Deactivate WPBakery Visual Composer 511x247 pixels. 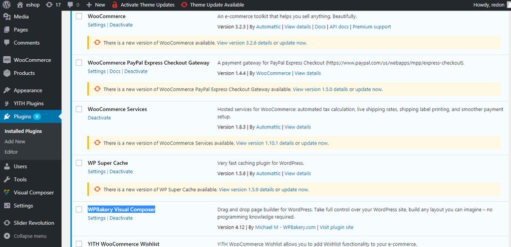121,218
